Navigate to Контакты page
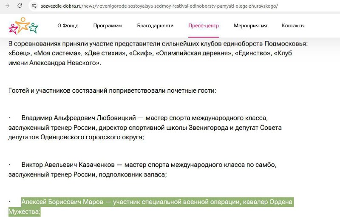Screen dimensions: 340x217 (x=293, y=26)
